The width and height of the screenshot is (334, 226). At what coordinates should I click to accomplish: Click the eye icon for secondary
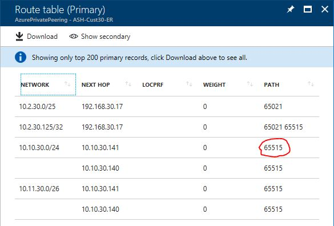click(74, 37)
